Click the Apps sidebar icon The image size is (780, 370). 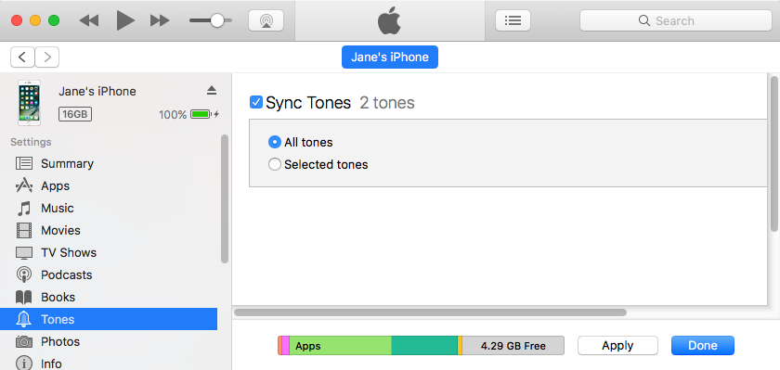click(x=24, y=185)
